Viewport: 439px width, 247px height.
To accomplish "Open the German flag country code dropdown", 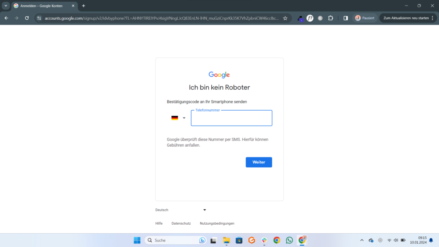I will [178, 118].
